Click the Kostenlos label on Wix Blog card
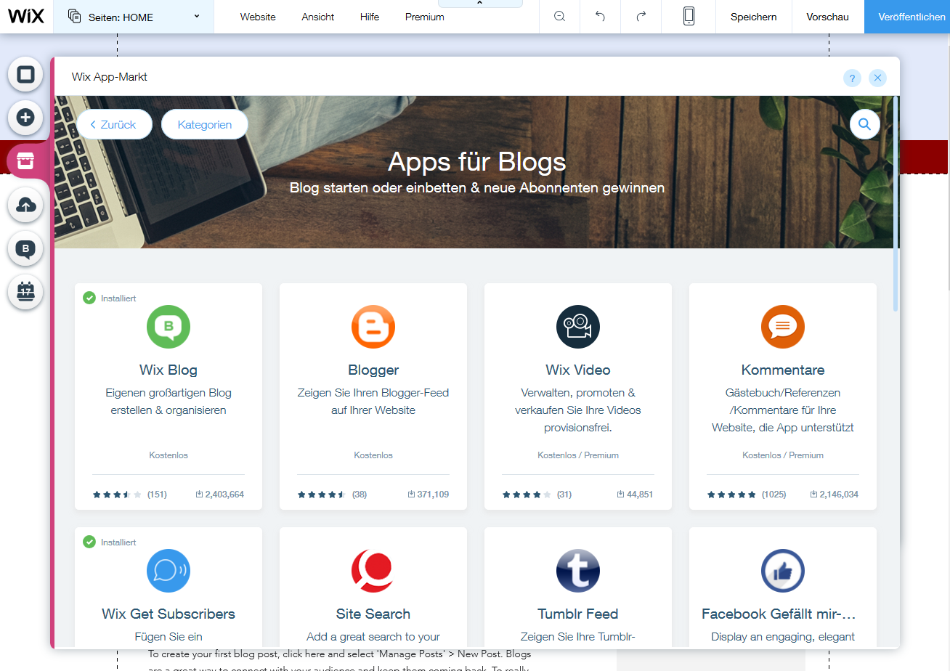 (169, 455)
